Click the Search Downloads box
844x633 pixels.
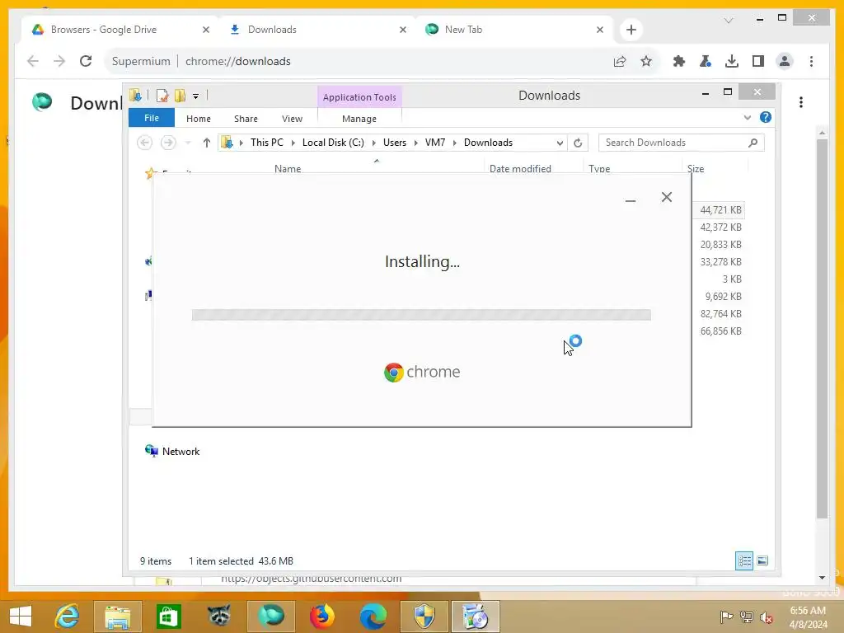682,143
